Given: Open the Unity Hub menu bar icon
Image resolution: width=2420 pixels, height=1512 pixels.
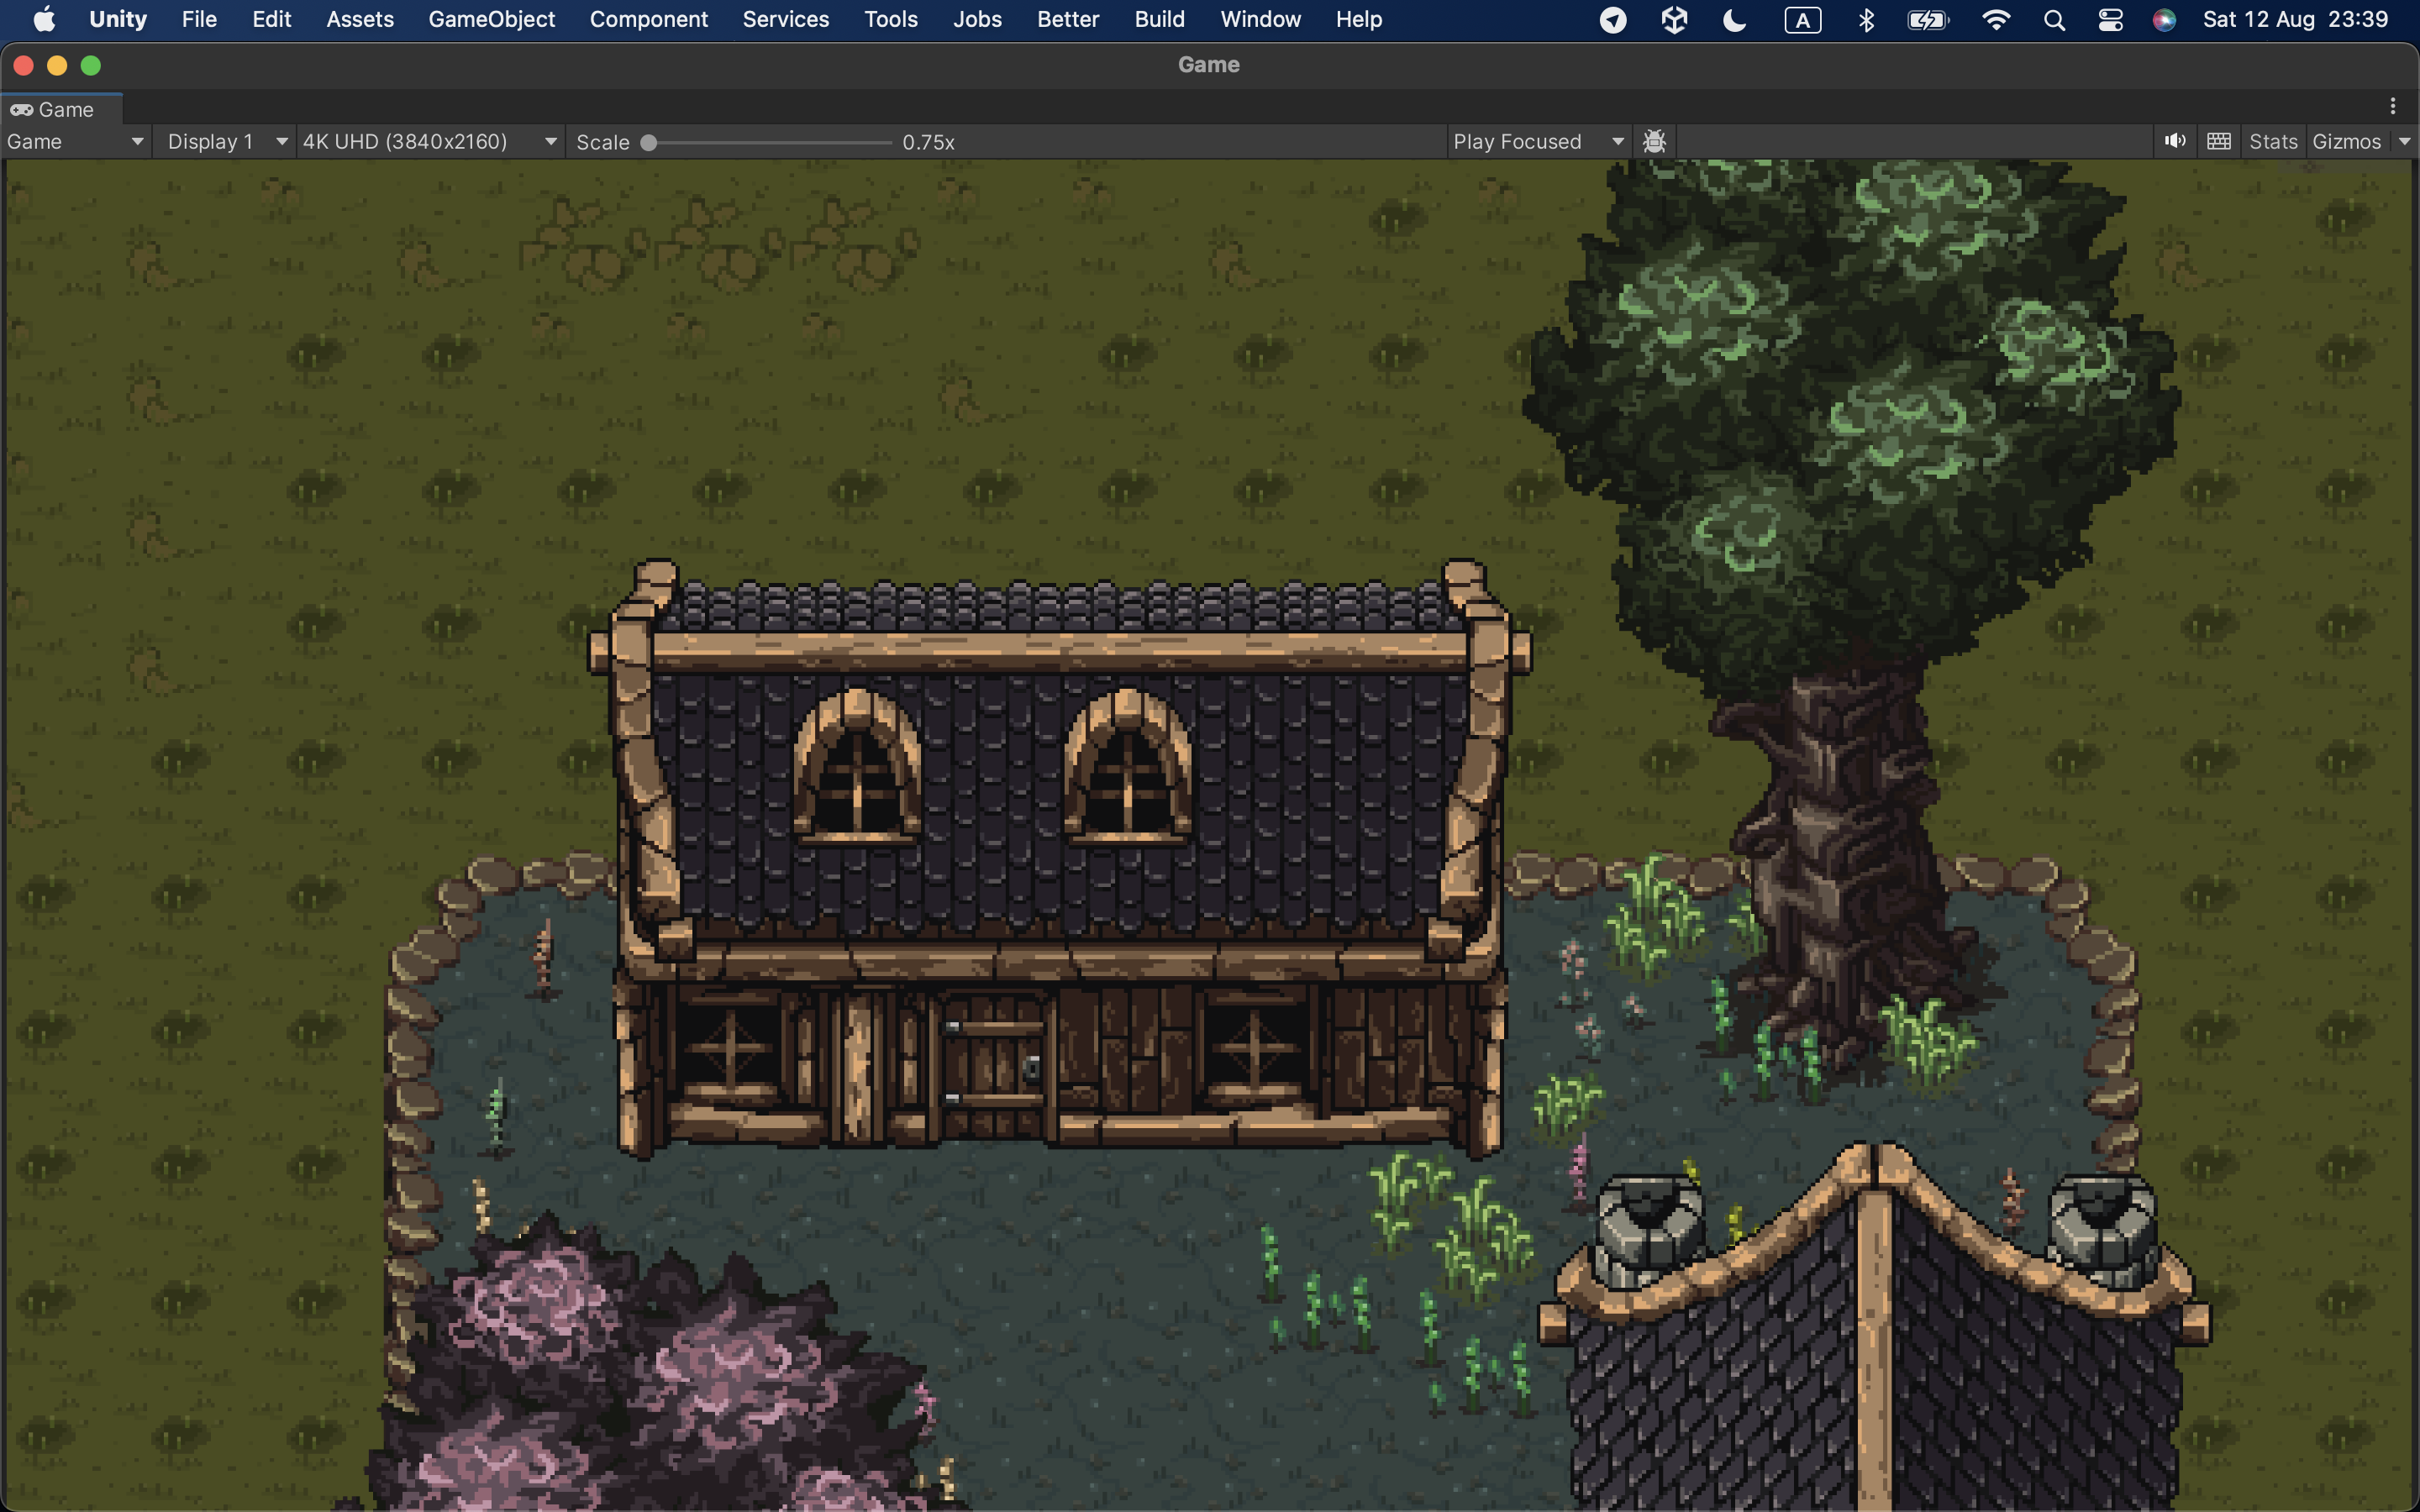Looking at the screenshot, I should pyautogui.click(x=1674, y=19).
